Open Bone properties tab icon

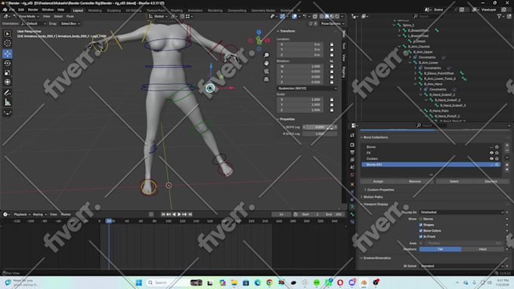[x=352, y=214]
